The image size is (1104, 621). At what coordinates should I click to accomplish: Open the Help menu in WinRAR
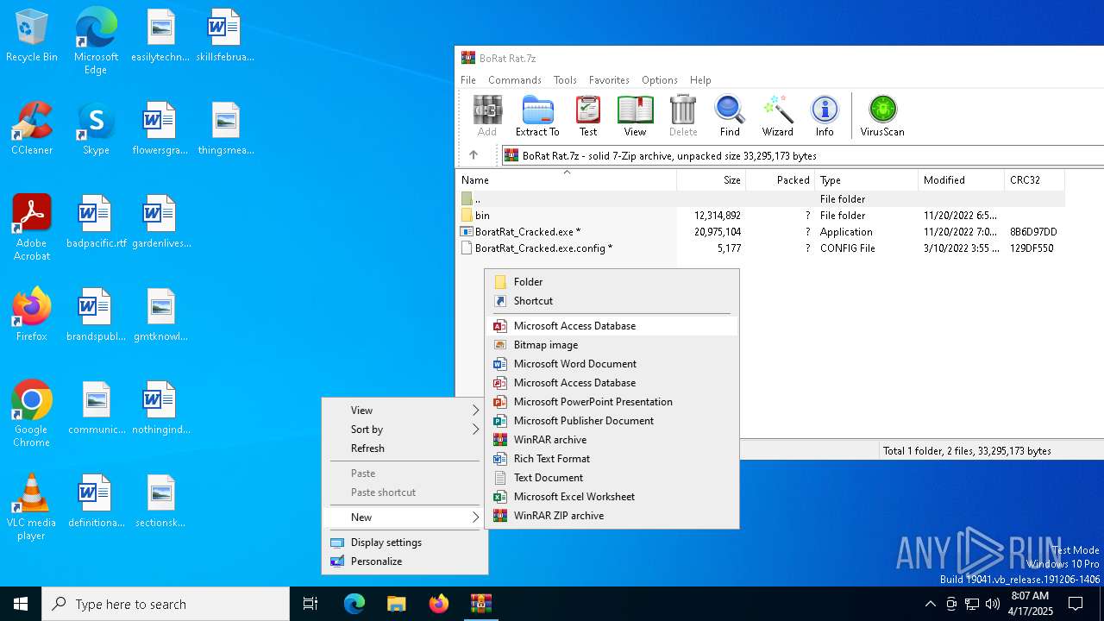[x=700, y=79]
